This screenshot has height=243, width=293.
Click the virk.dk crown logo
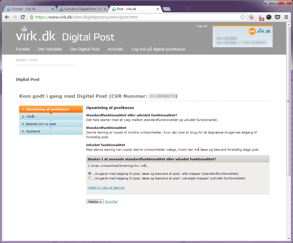pyautogui.click(x=36, y=34)
